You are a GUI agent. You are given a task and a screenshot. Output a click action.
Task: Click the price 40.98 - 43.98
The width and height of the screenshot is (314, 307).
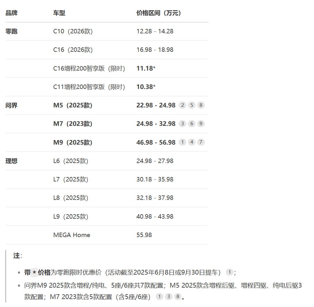pyautogui.click(x=155, y=216)
